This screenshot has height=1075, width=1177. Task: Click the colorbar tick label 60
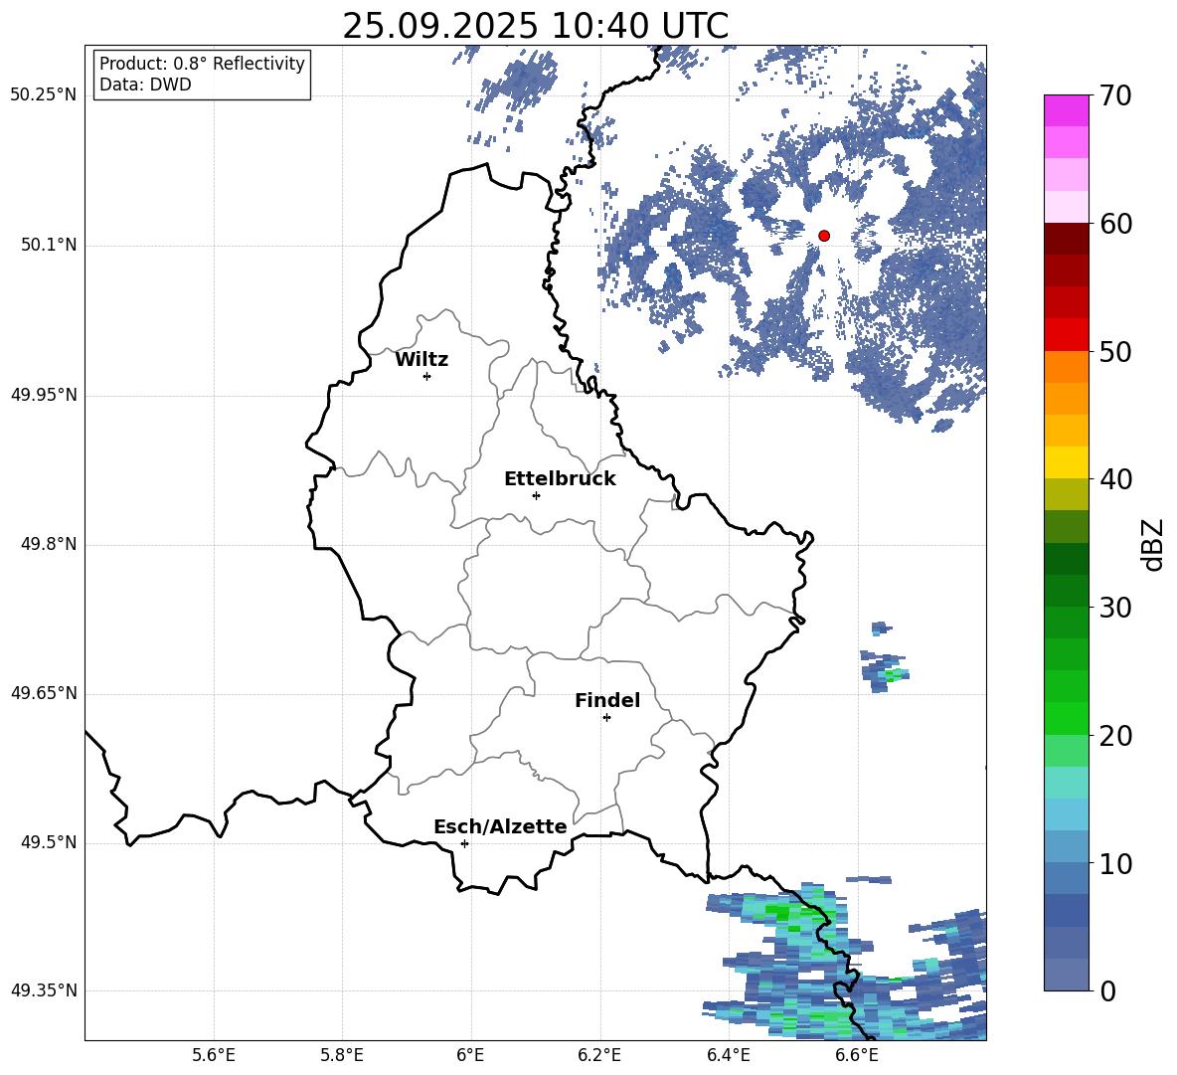(x=1115, y=224)
